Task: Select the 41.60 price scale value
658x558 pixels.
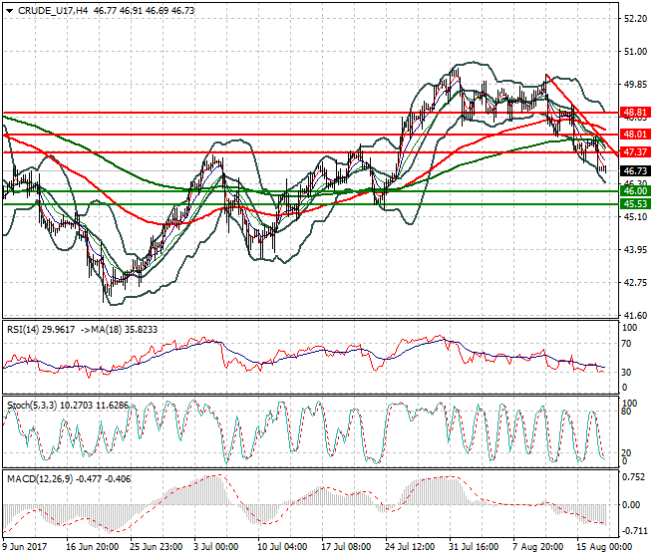Action: (x=635, y=316)
